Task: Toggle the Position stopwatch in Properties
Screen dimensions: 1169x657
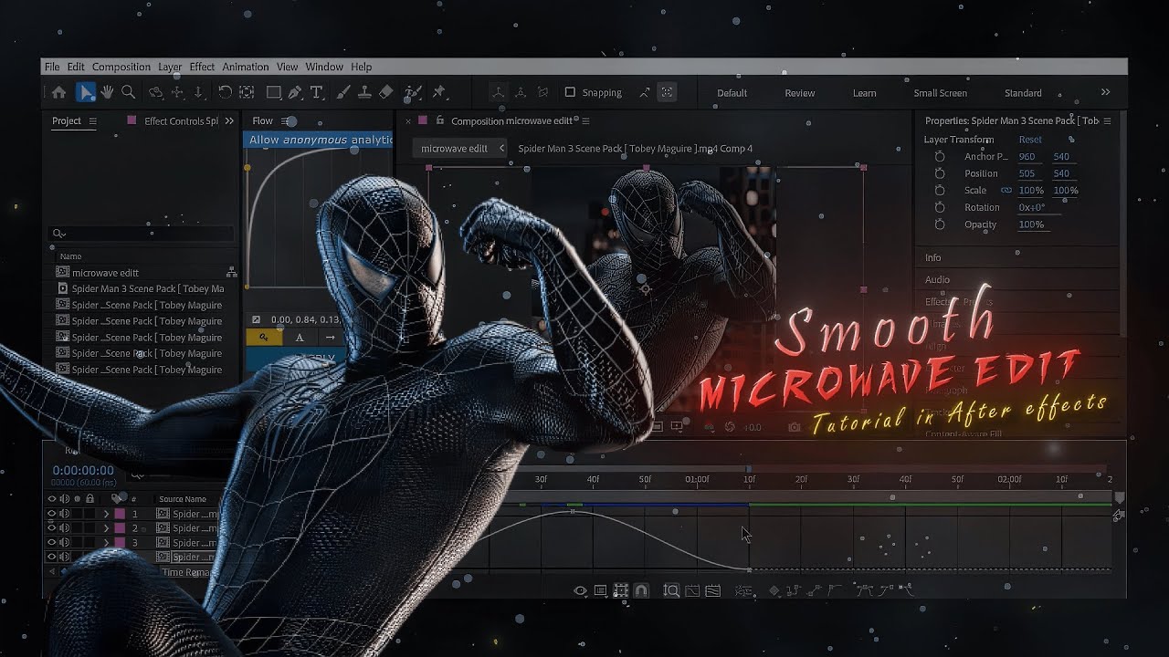Action: click(940, 173)
